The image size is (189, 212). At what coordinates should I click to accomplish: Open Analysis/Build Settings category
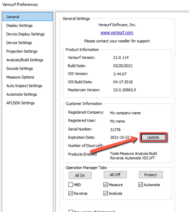coord(25,60)
